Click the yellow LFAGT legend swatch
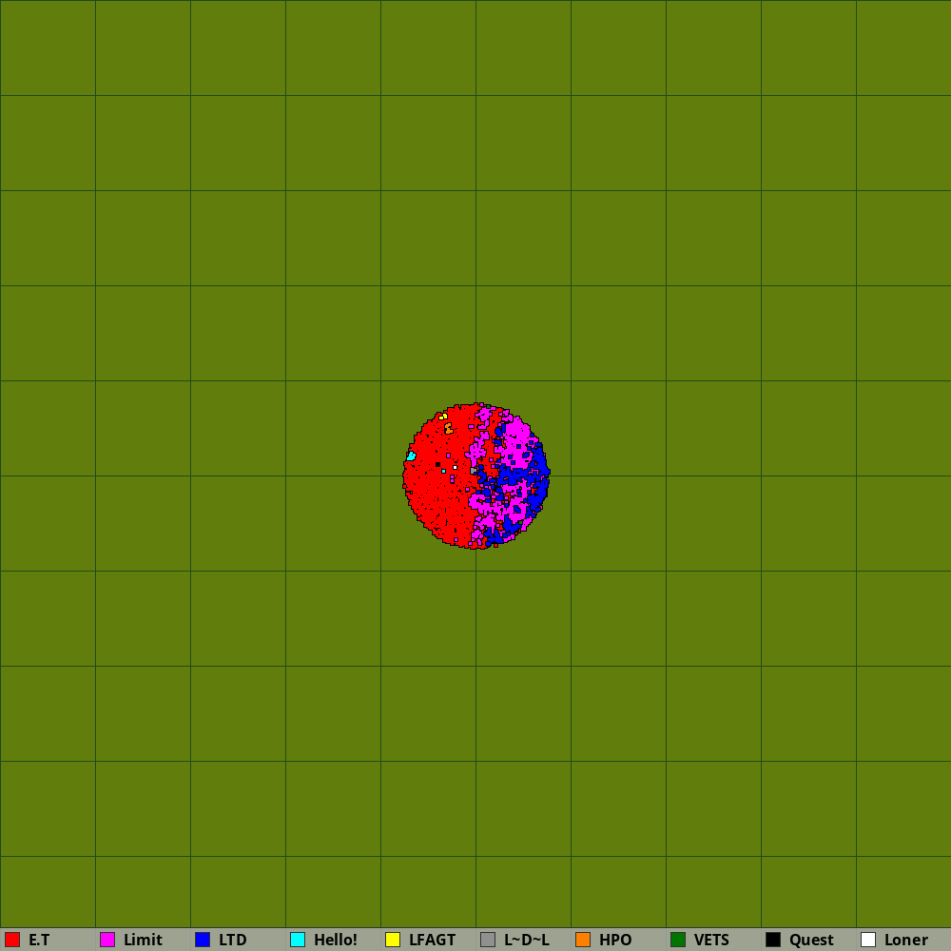This screenshot has height=951, width=951. 393,940
